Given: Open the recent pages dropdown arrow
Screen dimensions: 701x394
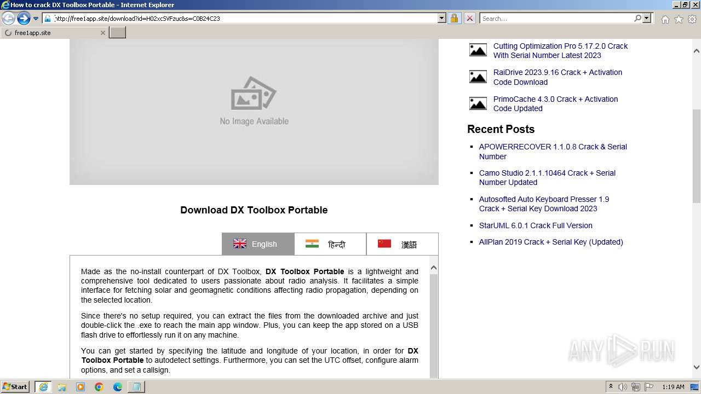Looking at the screenshot, I should 36,19.
